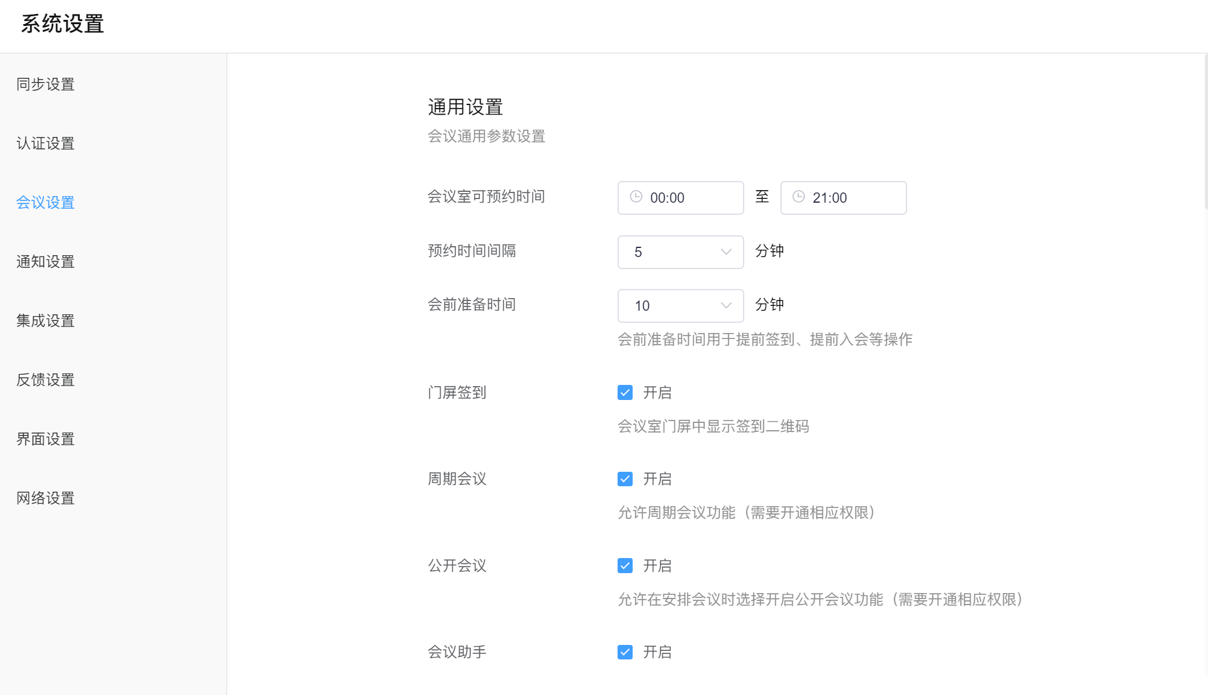Go to 通知设置 section

click(45, 262)
